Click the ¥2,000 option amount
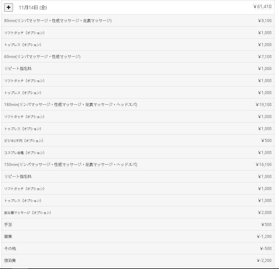The height and width of the screenshot is (269, 279). [x=264, y=213]
